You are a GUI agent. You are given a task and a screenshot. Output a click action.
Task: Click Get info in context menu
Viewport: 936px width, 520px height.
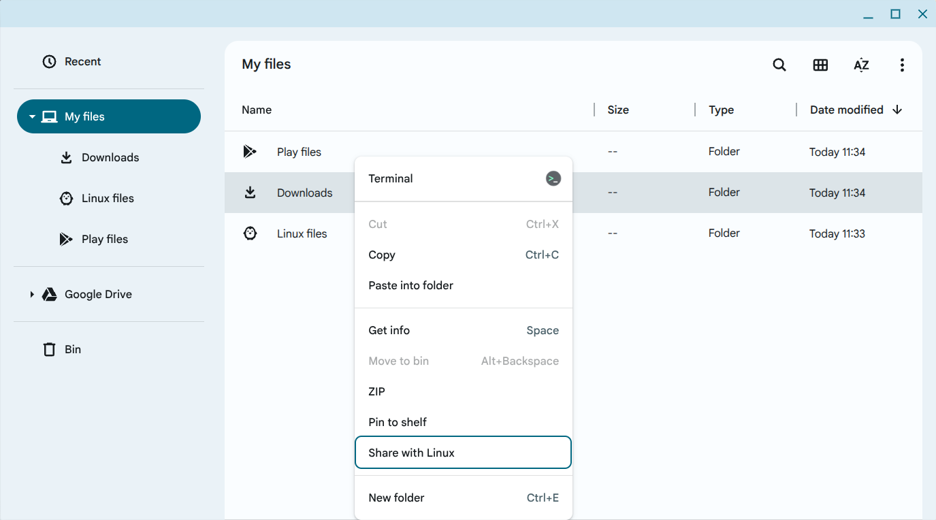tap(389, 330)
